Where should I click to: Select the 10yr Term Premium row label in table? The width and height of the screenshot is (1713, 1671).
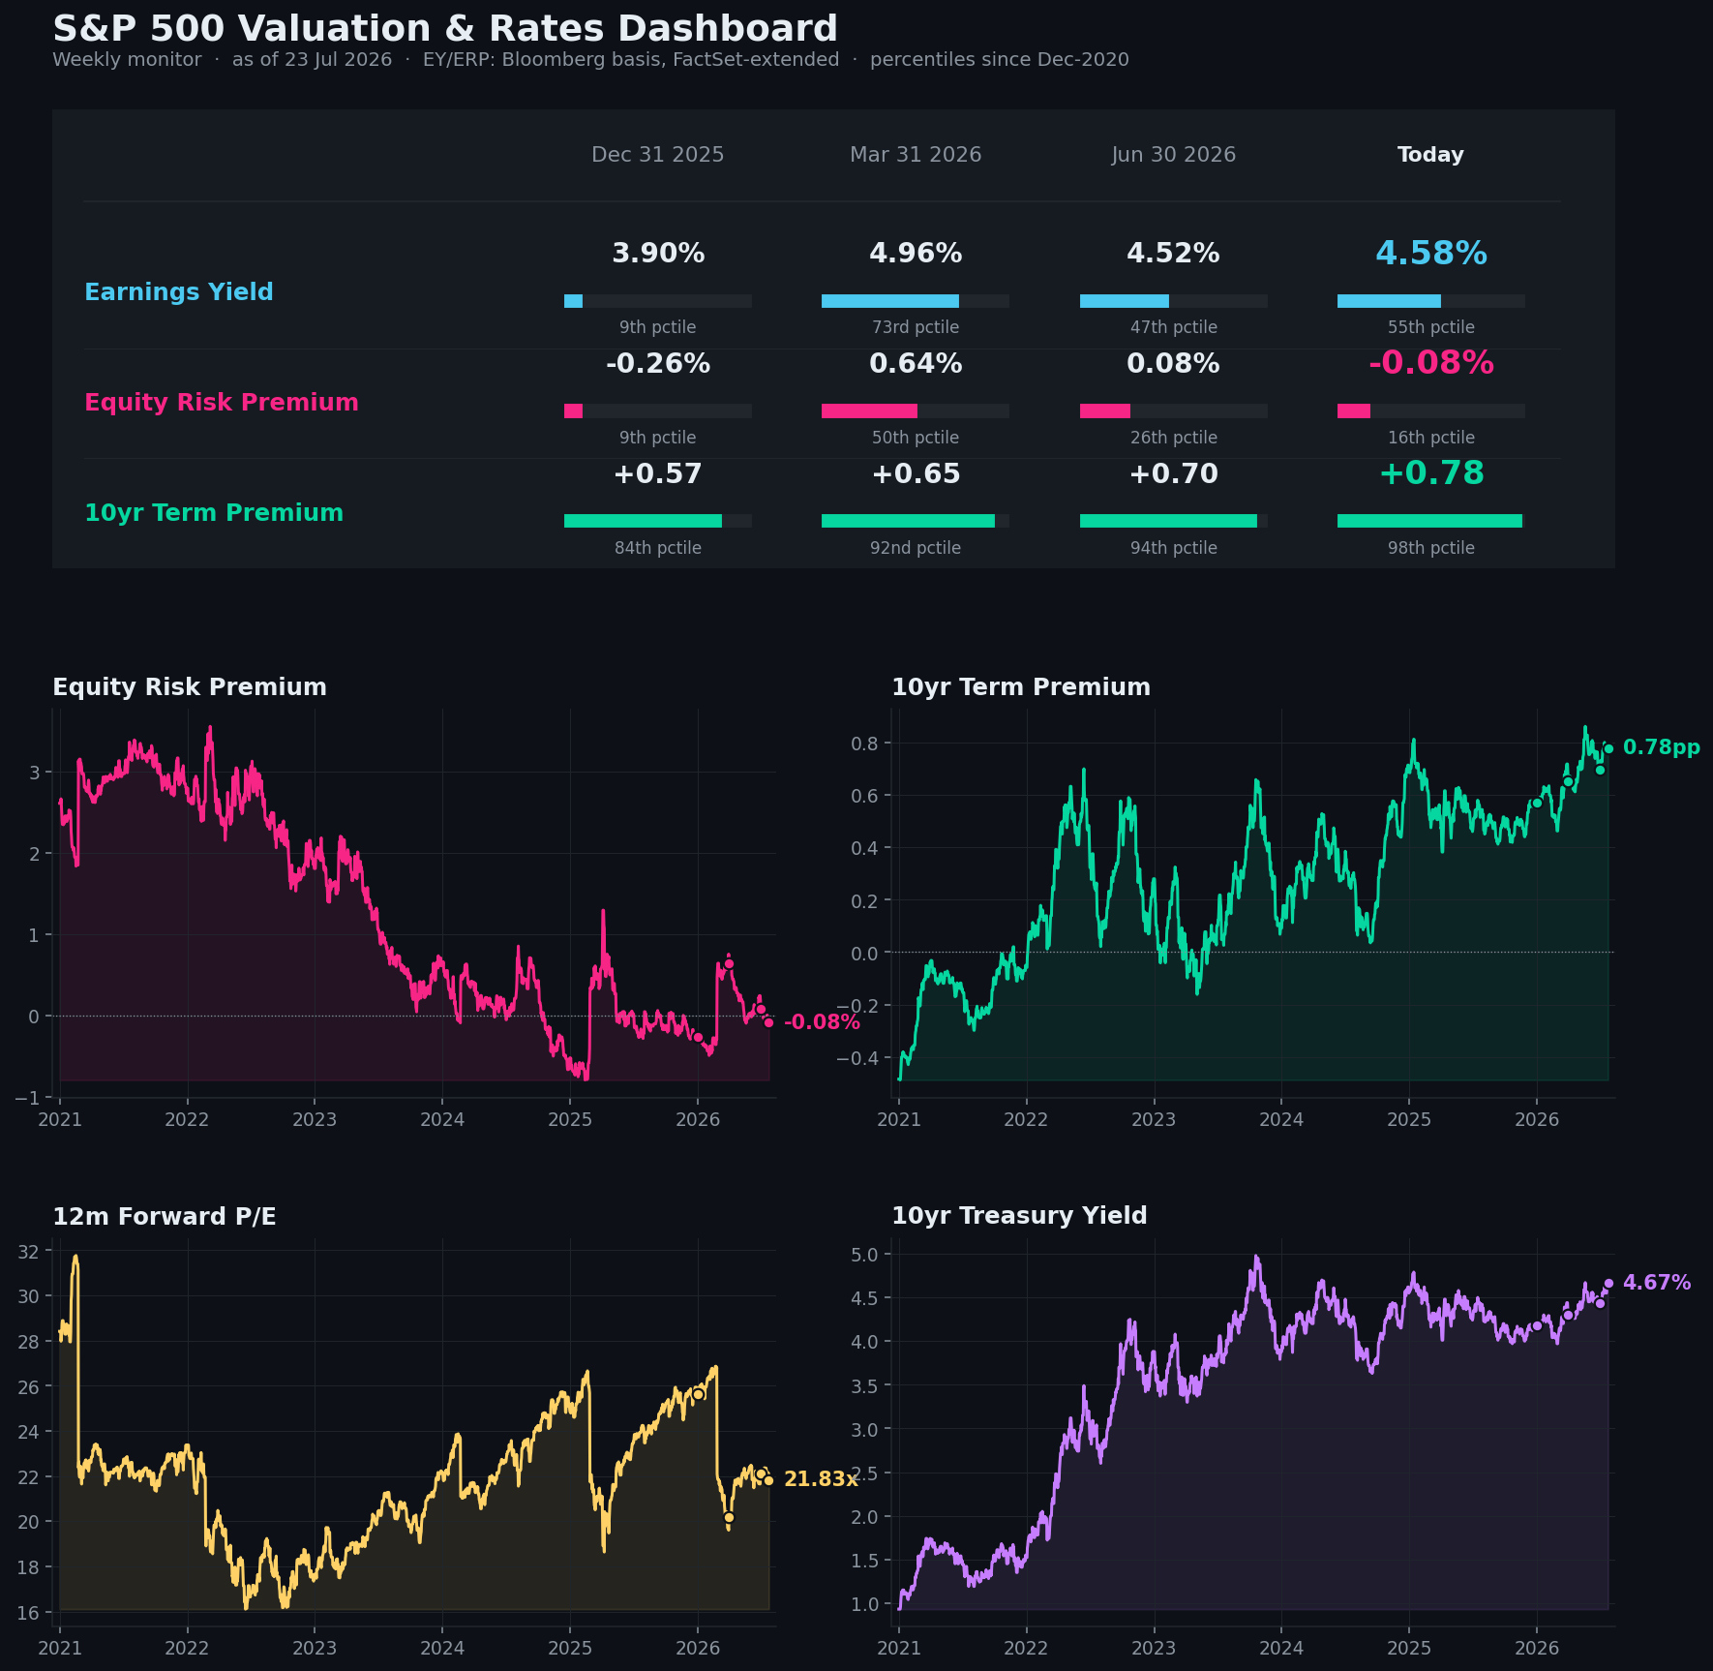[214, 513]
